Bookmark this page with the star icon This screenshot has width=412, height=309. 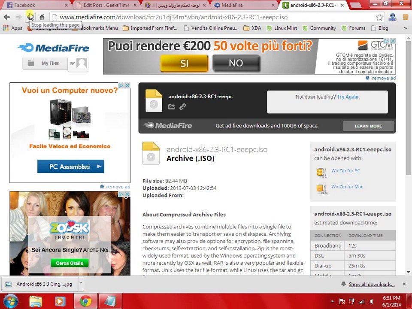[379, 17]
